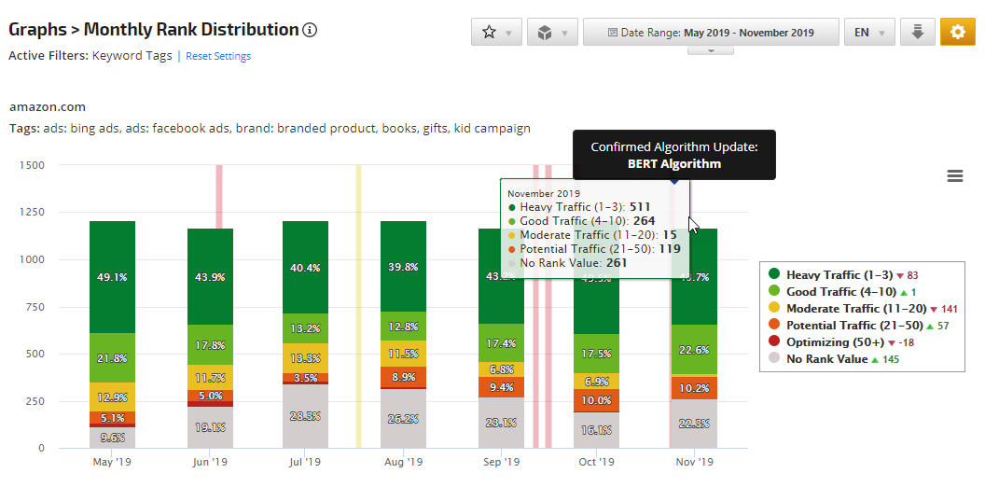This screenshot has width=985, height=501.
Task: Toggle No Rank Value legend series
Action: tap(826, 359)
